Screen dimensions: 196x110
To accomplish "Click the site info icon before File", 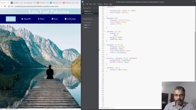I will point(9,6).
